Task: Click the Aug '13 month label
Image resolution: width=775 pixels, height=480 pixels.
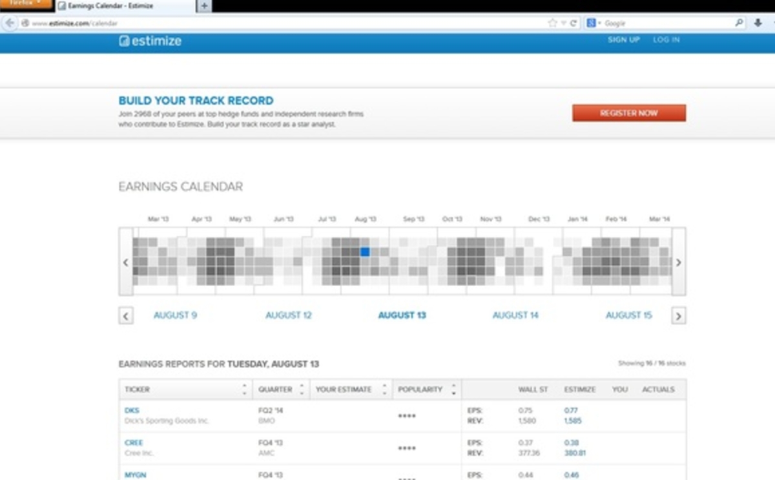Action: click(x=366, y=220)
